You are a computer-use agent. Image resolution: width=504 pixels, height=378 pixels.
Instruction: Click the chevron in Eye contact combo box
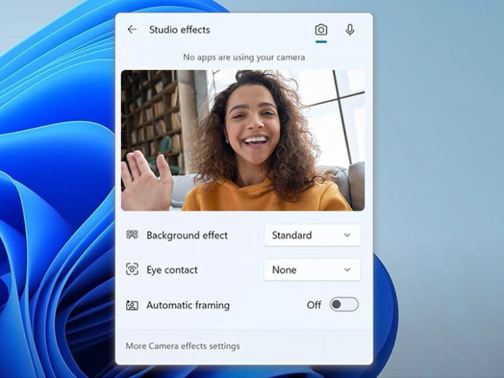tap(347, 270)
